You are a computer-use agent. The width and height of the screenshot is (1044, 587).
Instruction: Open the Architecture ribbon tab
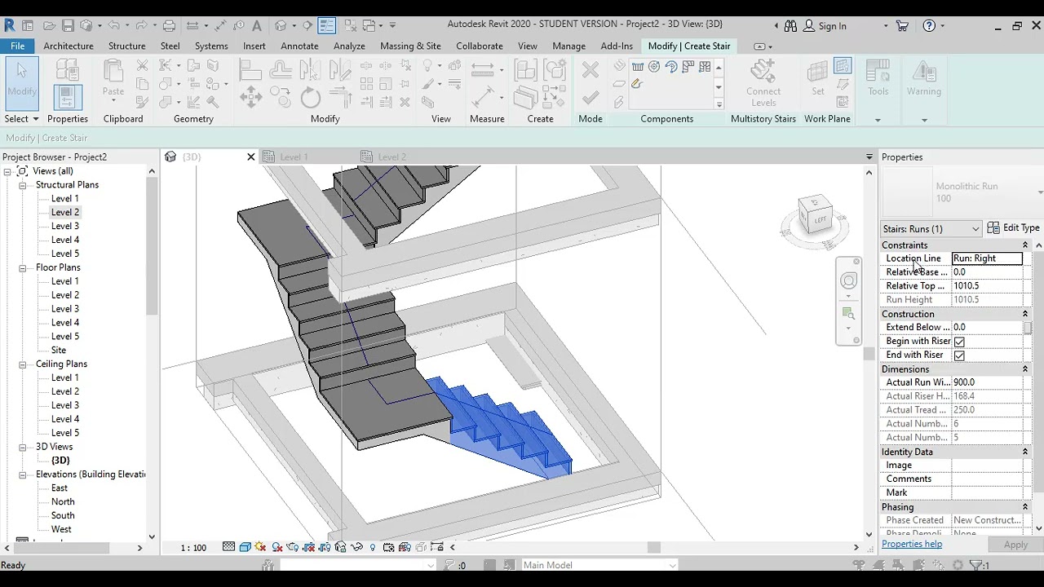[x=69, y=46]
